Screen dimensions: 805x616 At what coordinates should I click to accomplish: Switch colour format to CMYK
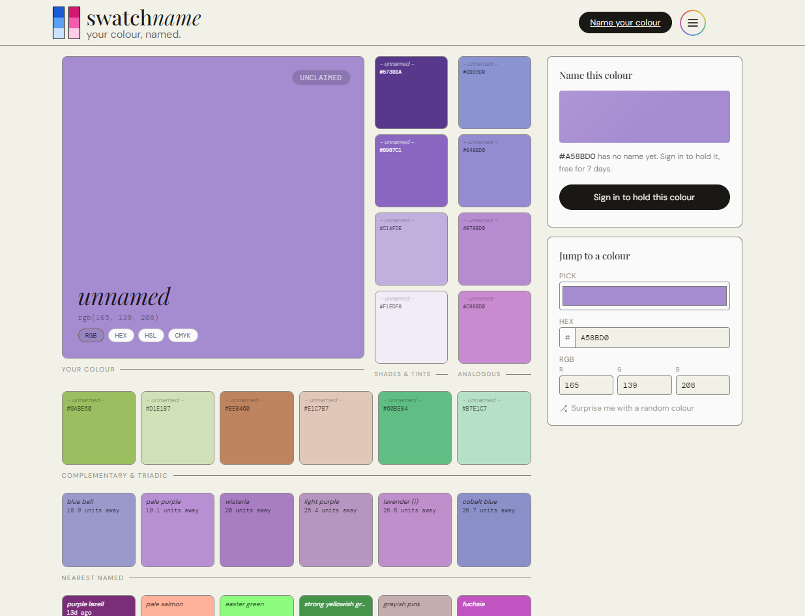[x=183, y=336]
